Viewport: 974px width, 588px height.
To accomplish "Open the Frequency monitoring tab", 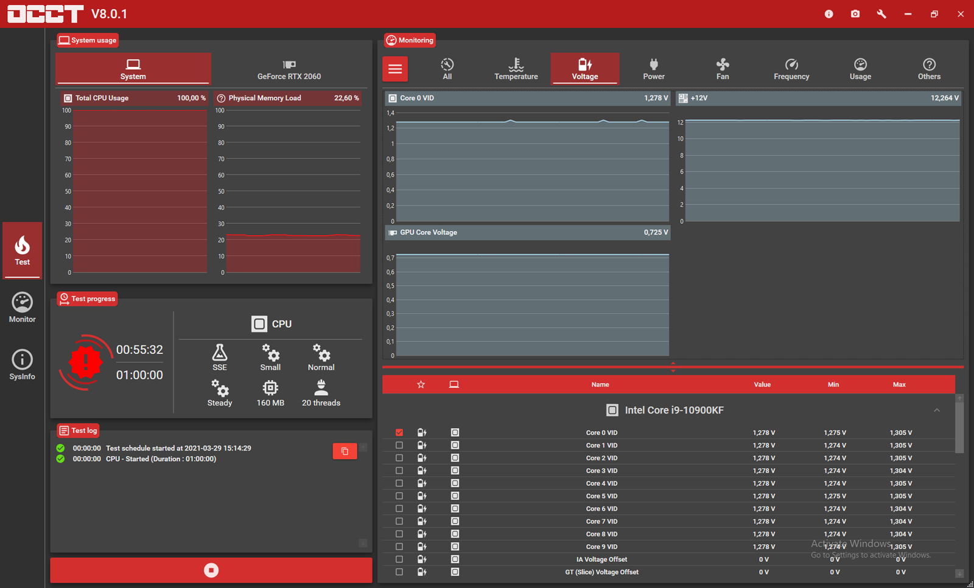I will [791, 69].
